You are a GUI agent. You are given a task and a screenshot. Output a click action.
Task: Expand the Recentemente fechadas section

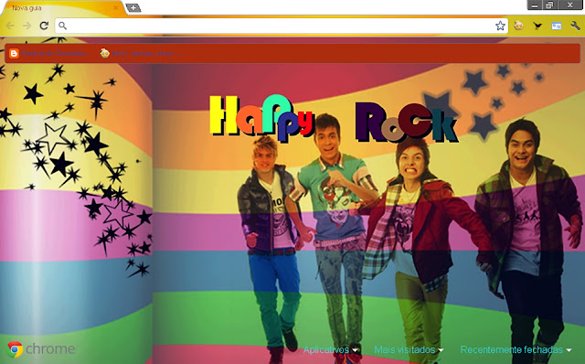(516, 349)
